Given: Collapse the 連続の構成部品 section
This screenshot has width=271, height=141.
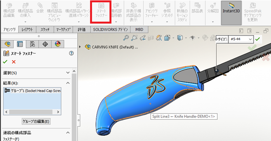Looking at the screenshot, I should 68,133.
